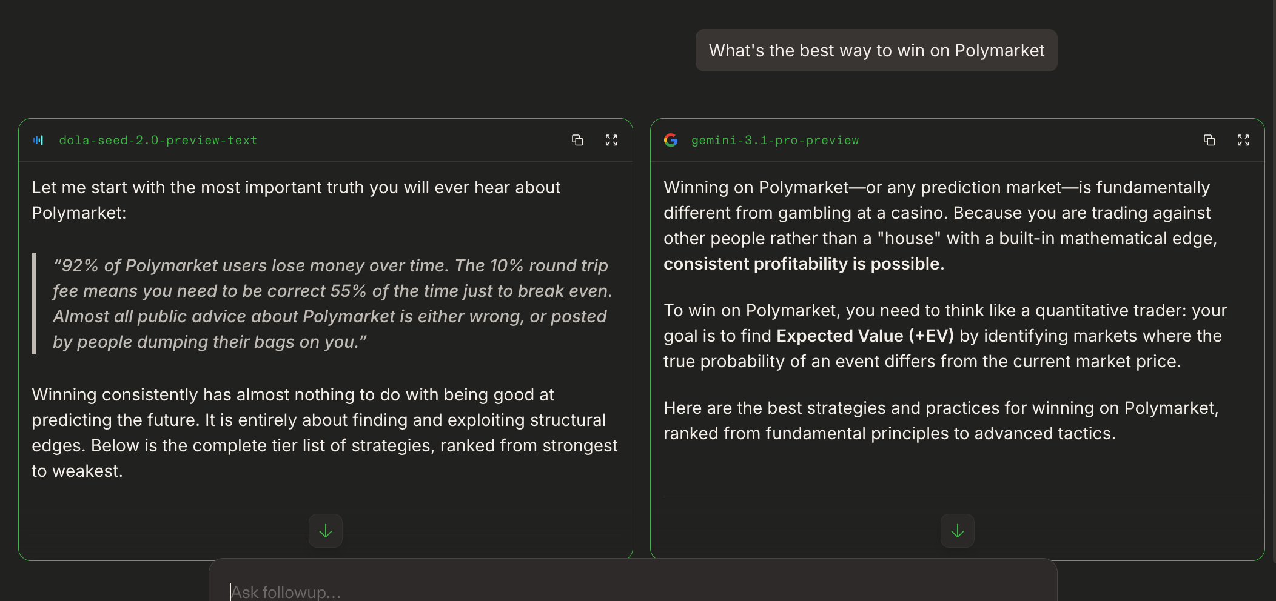Select the gemini-3.1-pro-preview model label
This screenshot has height=601, width=1276.
[775, 140]
